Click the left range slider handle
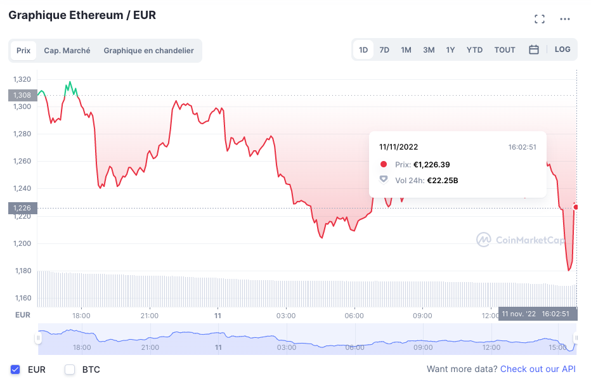This screenshot has height=386, width=591. click(38, 338)
